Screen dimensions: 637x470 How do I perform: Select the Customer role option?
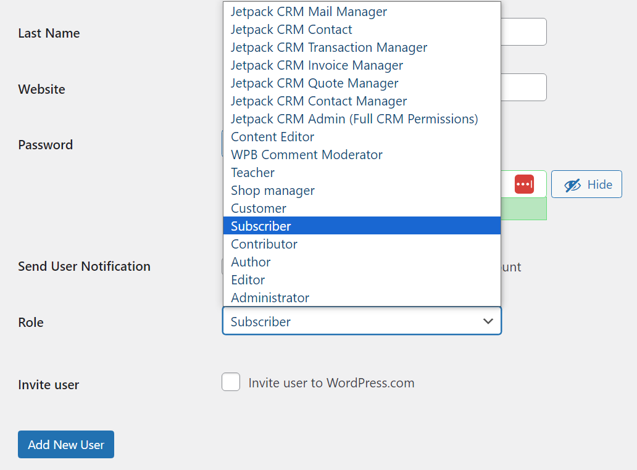pyautogui.click(x=258, y=208)
